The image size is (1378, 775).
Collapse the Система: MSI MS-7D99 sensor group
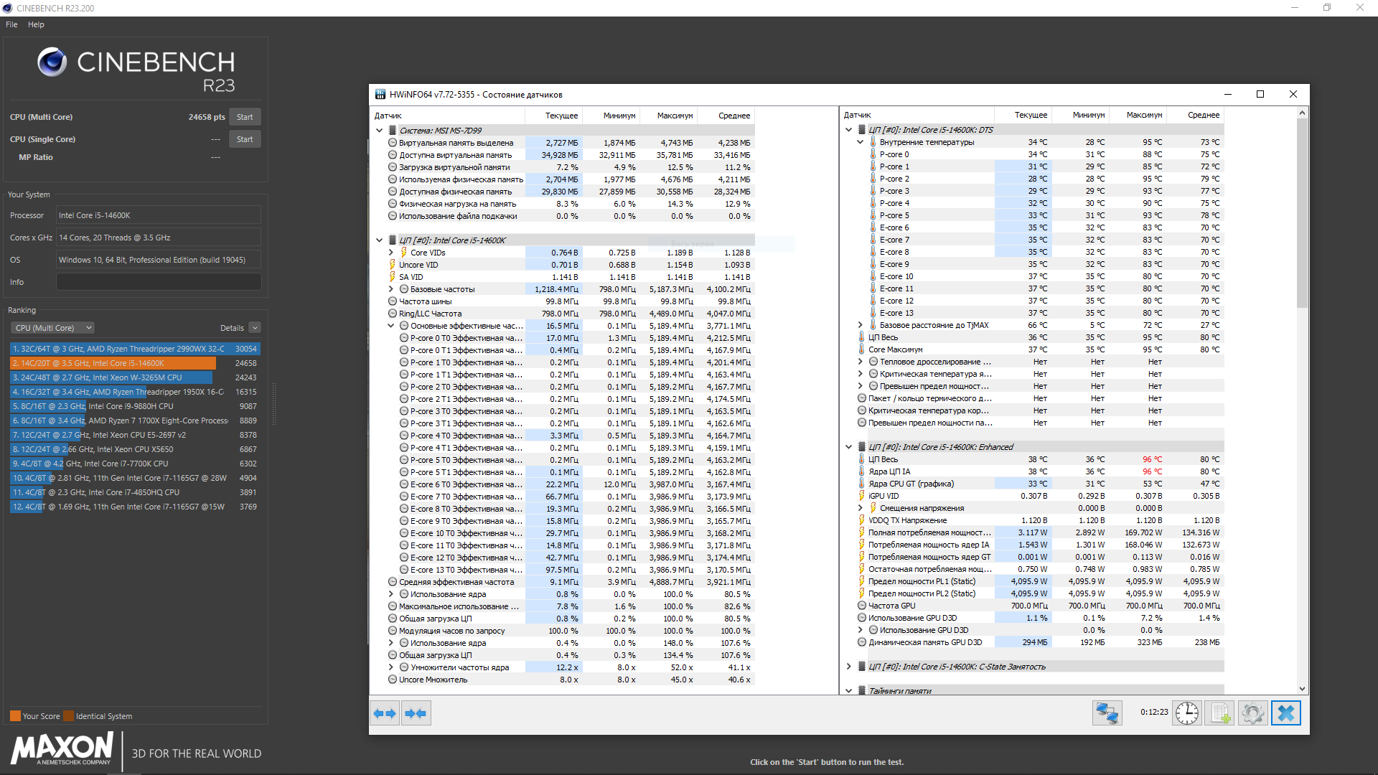[x=380, y=131]
